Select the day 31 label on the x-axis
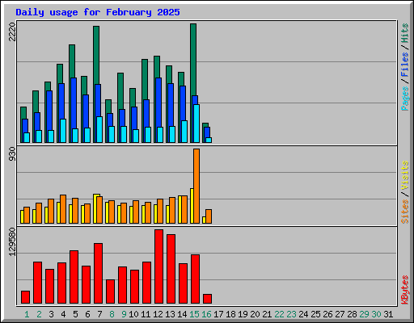Viewport: 414px width, 323px height. click(388, 314)
